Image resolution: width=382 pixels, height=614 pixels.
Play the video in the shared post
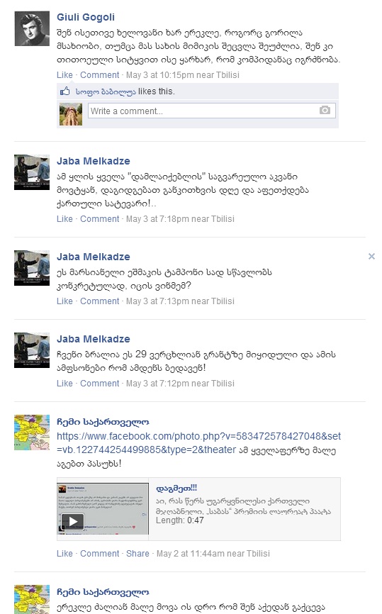tap(73, 521)
